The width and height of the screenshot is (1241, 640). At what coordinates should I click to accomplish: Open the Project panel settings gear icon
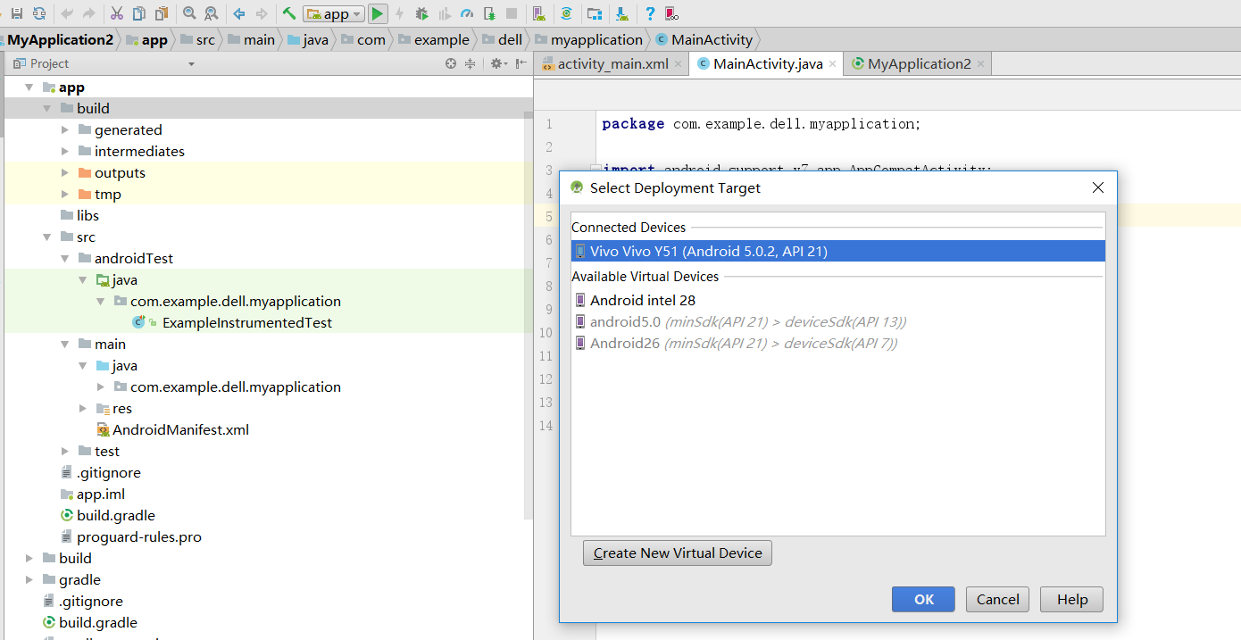tap(496, 63)
